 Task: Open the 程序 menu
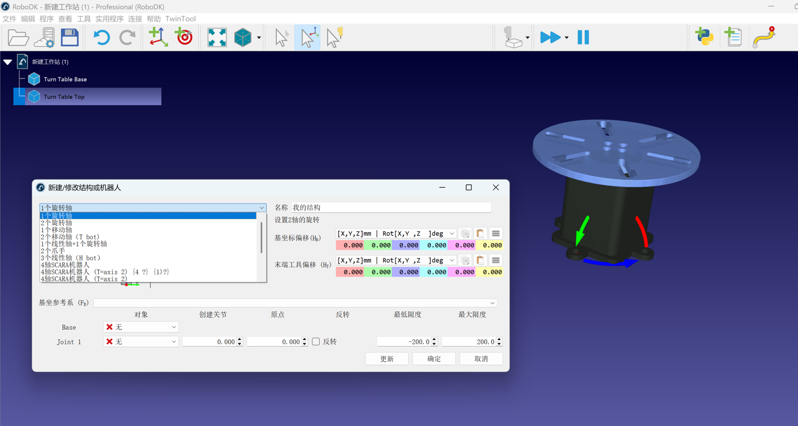(46, 19)
